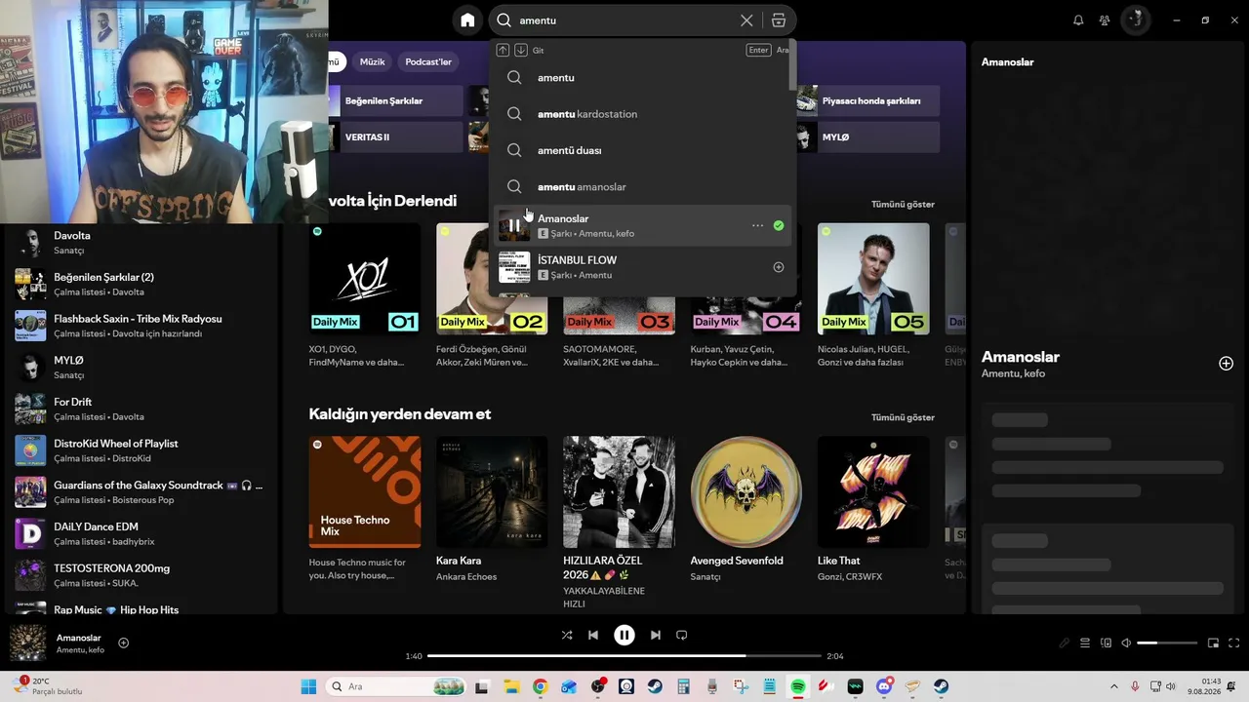Open the miniplayer
Viewport: 1249px width, 702px height.
pyautogui.click(x=1213, y=643)
